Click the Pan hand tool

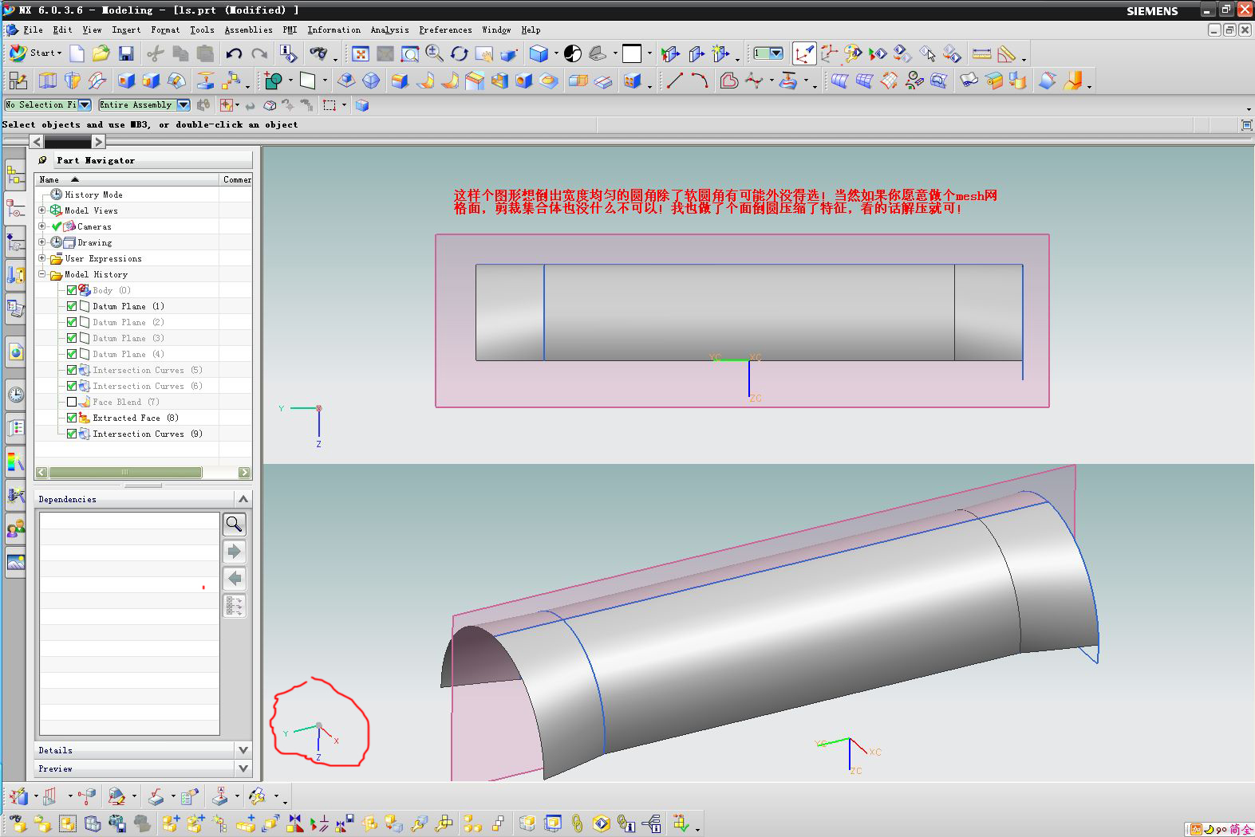click(483, 53)
